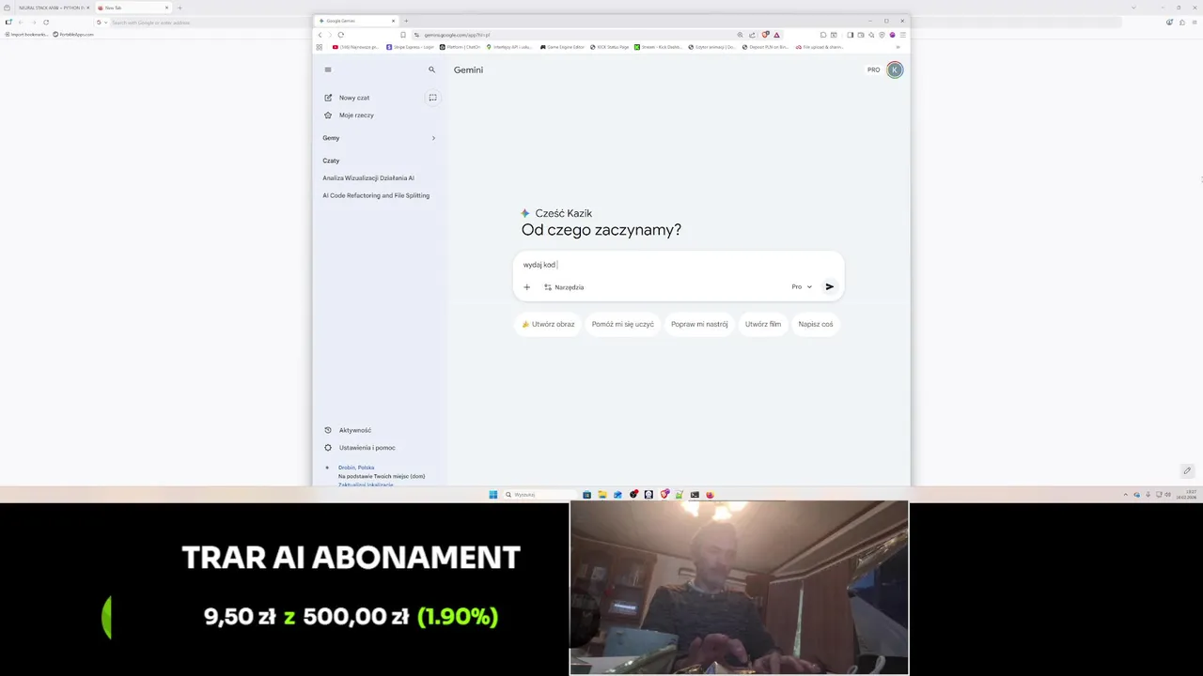Screen dimensions: 1203x676
Task: Open the Windows Start menu
Action: pyautogui.click(x=492, y=495)
